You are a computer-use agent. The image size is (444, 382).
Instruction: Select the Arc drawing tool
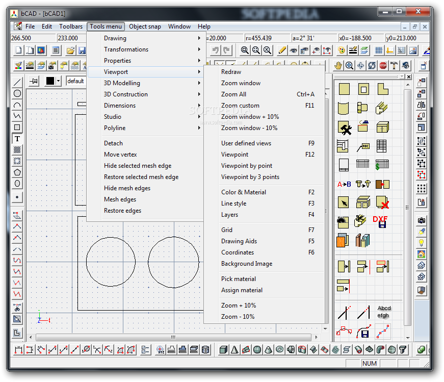pyautogui.click(x=17, y=105)
